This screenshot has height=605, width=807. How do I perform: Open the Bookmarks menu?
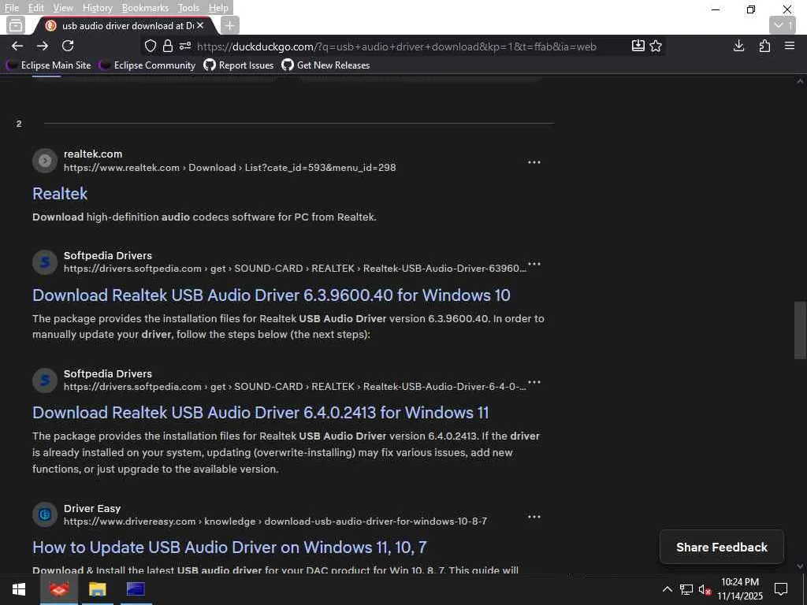click(145, 8)
